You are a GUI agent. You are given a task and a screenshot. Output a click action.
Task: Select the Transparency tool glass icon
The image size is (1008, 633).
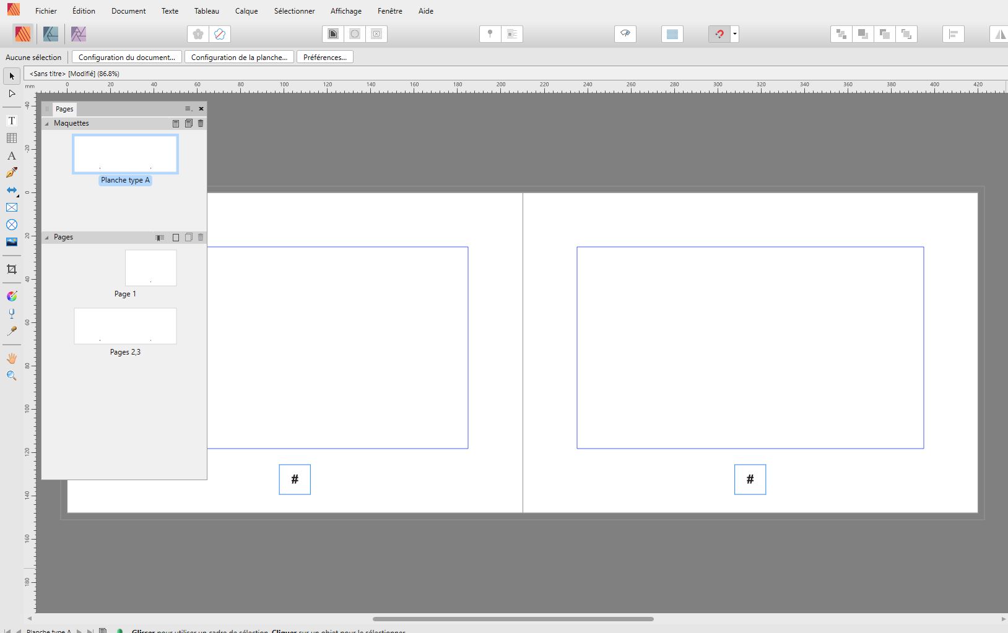pos(12,314)
